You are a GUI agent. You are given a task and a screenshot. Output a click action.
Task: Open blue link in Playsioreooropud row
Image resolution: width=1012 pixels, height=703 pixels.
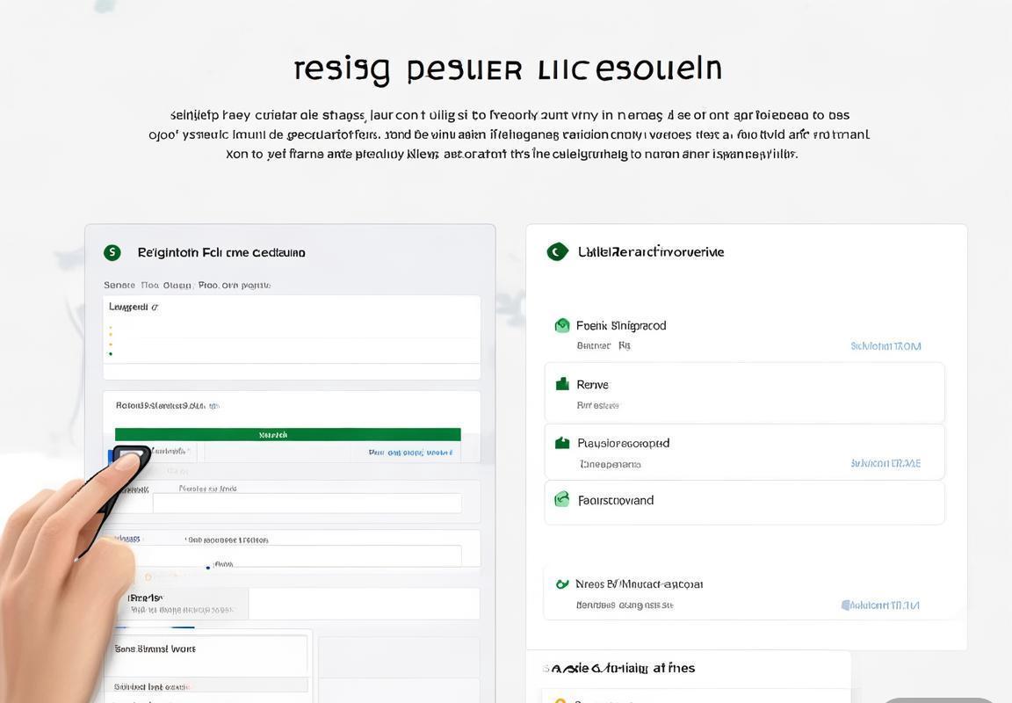[x=885, y=463]
